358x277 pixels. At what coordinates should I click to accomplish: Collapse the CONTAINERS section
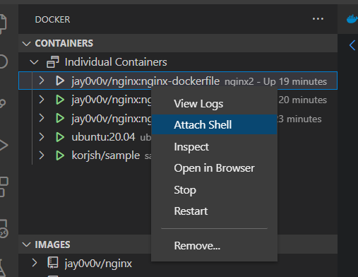pyautogui.click(x=26, y=44)
